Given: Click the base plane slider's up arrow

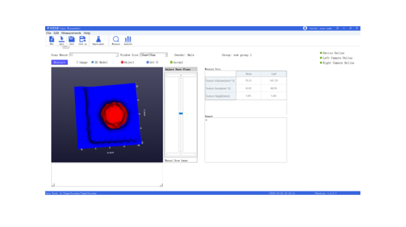Looking at the screenshot, I should [x=180, y=75].
